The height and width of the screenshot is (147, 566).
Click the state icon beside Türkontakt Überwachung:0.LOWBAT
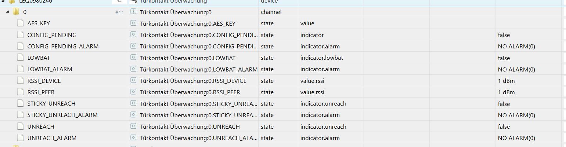133,58
